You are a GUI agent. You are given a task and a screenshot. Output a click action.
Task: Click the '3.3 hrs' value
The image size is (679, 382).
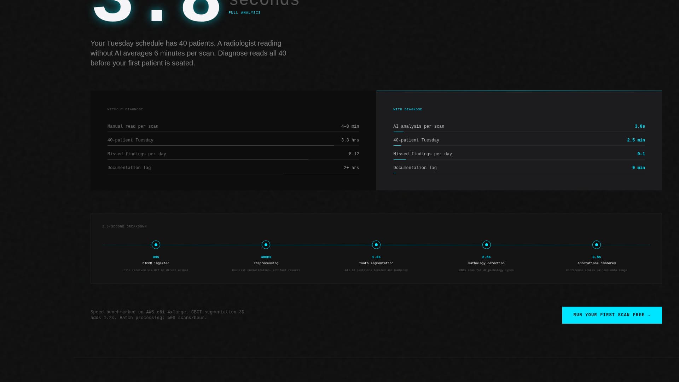point(350,140)
